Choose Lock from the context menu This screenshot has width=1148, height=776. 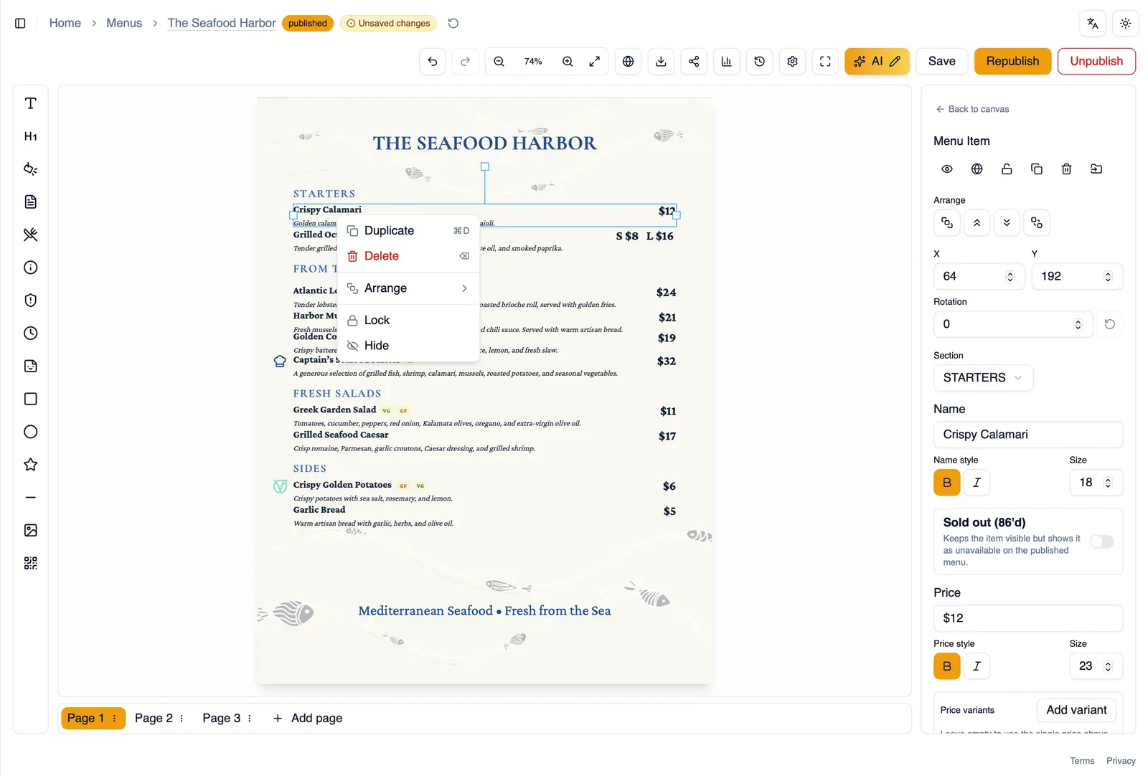pyautogui.click(x=408, y=320)
